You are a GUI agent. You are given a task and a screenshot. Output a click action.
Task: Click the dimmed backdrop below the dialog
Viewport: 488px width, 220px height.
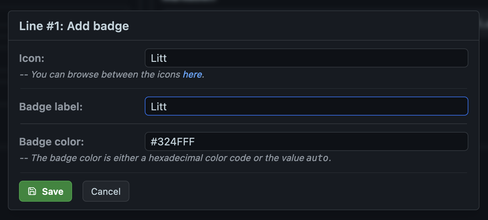244,215
